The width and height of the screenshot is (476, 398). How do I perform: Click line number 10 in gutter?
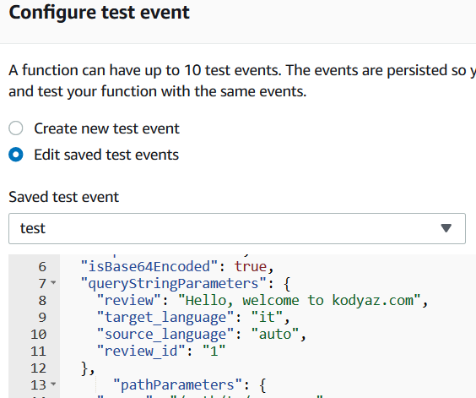(x=38, y=335)
